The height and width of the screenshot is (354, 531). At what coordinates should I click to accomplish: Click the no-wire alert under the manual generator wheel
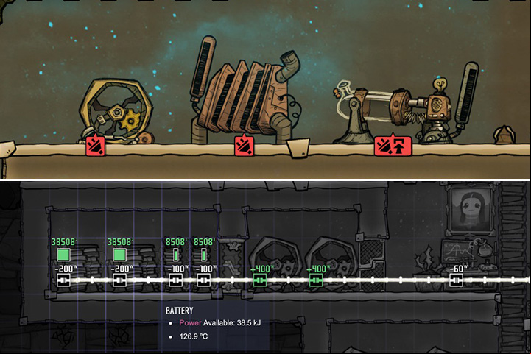tap(95, 146)
